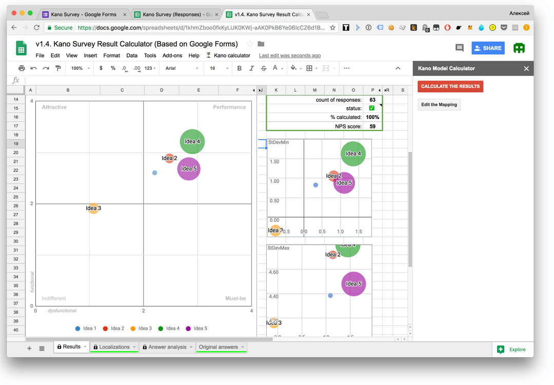Image resolution: width=554 pixels, height=385 pixels.
Task: Click the merge cells icon
Action: (326, 68)
